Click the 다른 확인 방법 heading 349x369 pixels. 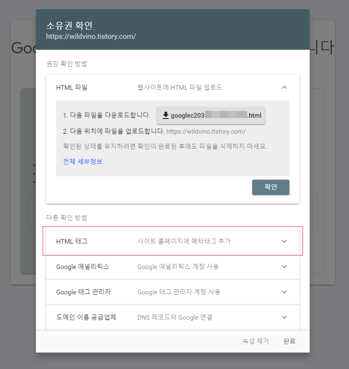pyautogui.click(x=67, y=218)
